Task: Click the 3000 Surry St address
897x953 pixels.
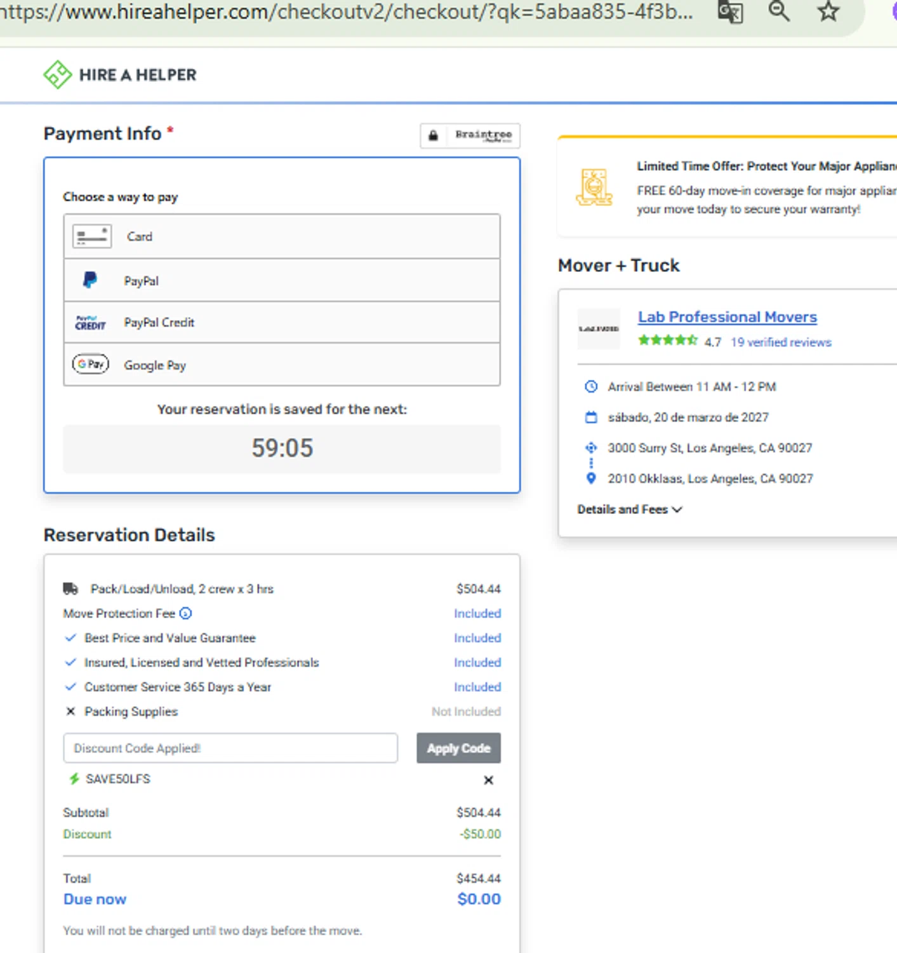Action: click(x=710, y=448)
